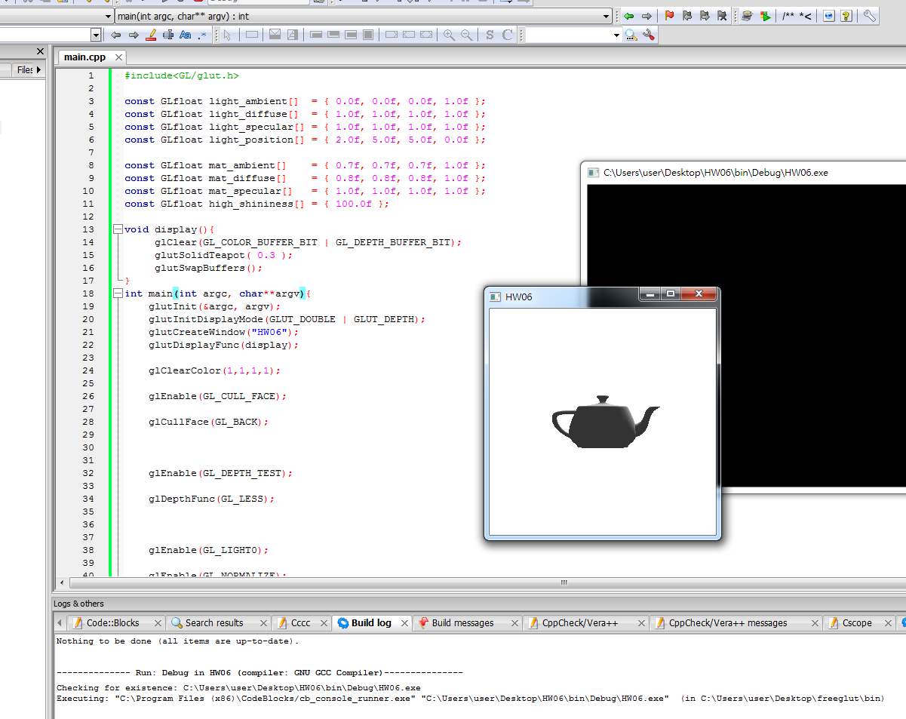Clear all bookmarks

[722, 16]
